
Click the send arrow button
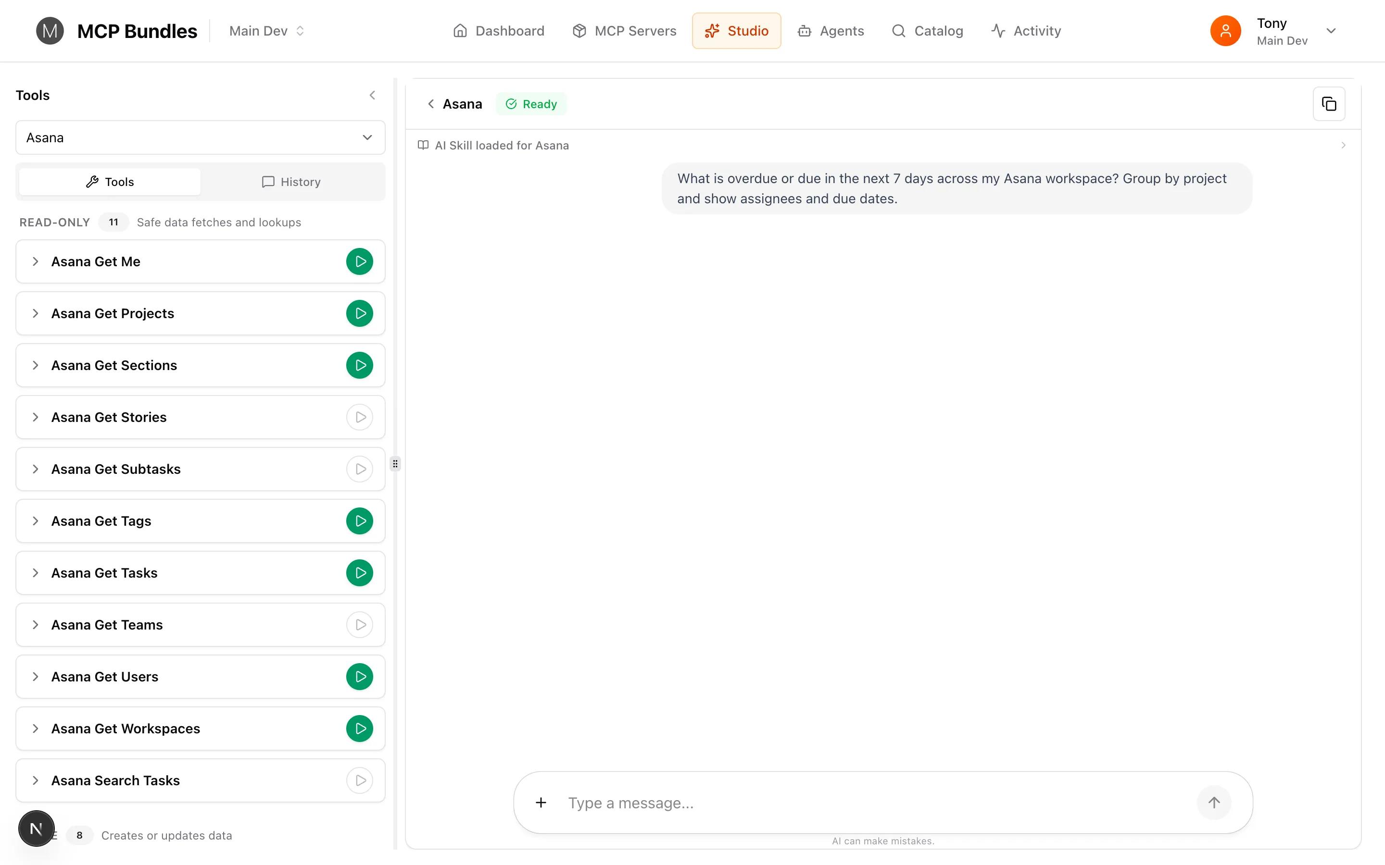(x=1214, y=803)
